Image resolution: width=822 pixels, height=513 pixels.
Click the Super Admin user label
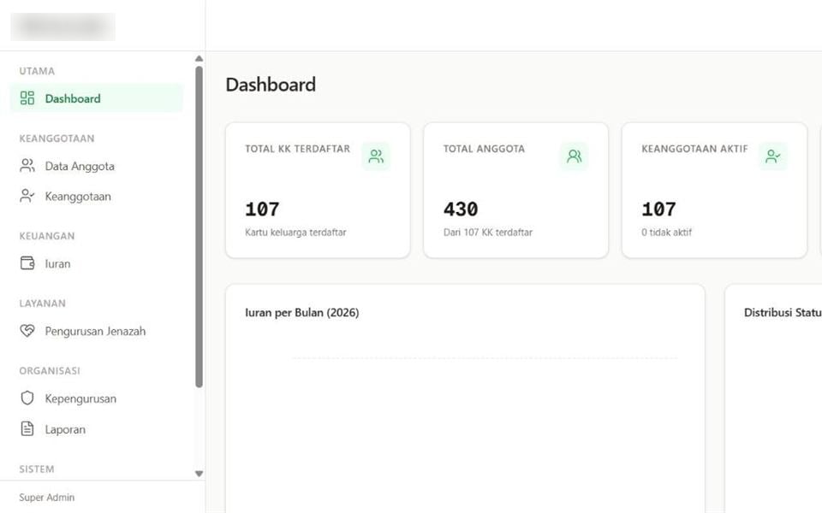point(46,498)
